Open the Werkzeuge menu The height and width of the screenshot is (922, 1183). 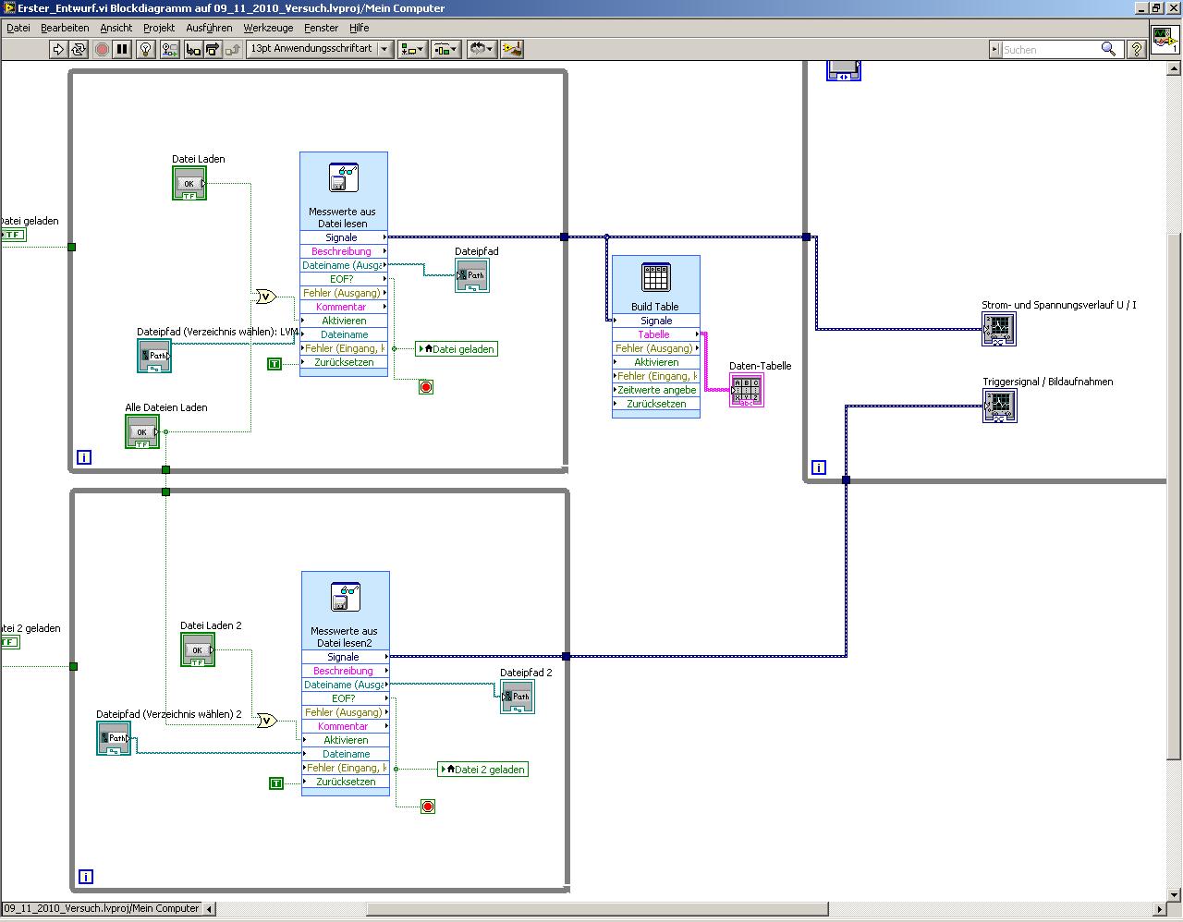268,28
